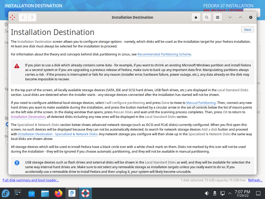Close the Installation Destination help window
This screenshot has width=265, height=199.
click(251, 17)
